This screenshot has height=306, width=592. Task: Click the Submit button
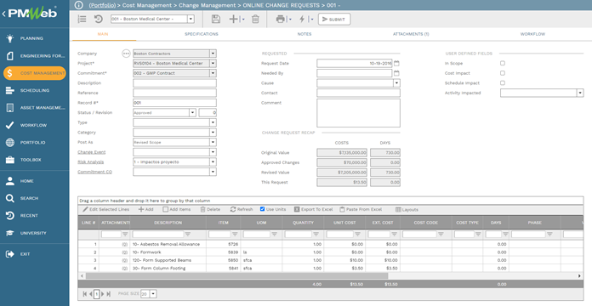[x=334, y=20]
